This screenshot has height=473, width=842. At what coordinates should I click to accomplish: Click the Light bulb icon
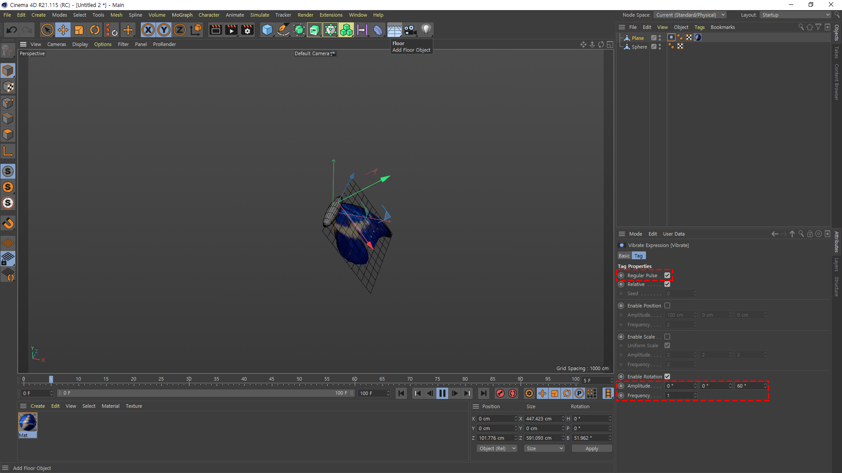[x=426, y=30]
